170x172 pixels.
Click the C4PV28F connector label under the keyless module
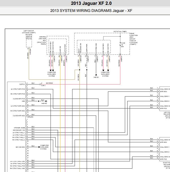(30, 52)
